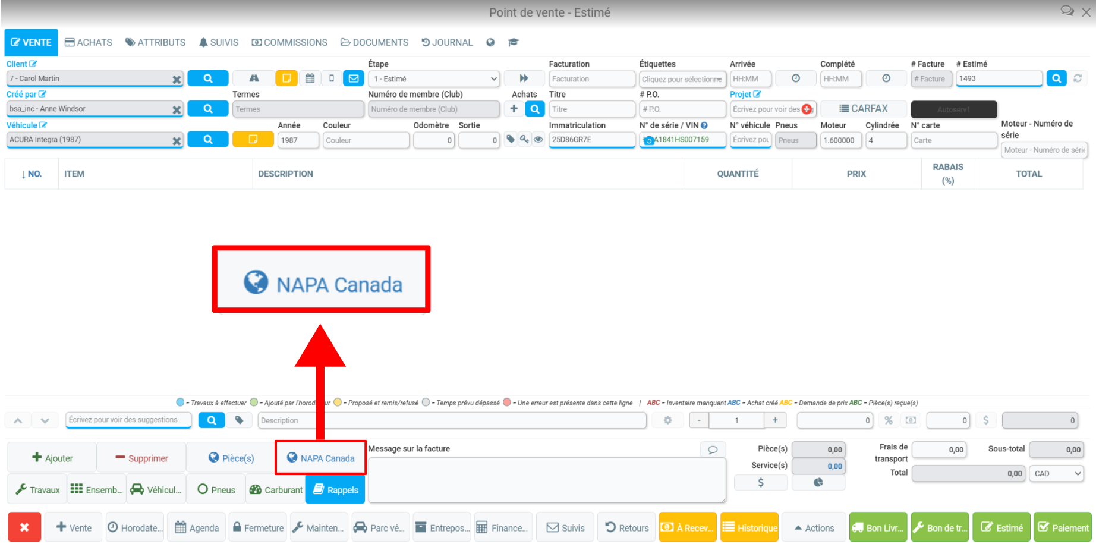Move item line up with up chevron
This screenshot has height=547, width=1096.
tap(18, 420)
